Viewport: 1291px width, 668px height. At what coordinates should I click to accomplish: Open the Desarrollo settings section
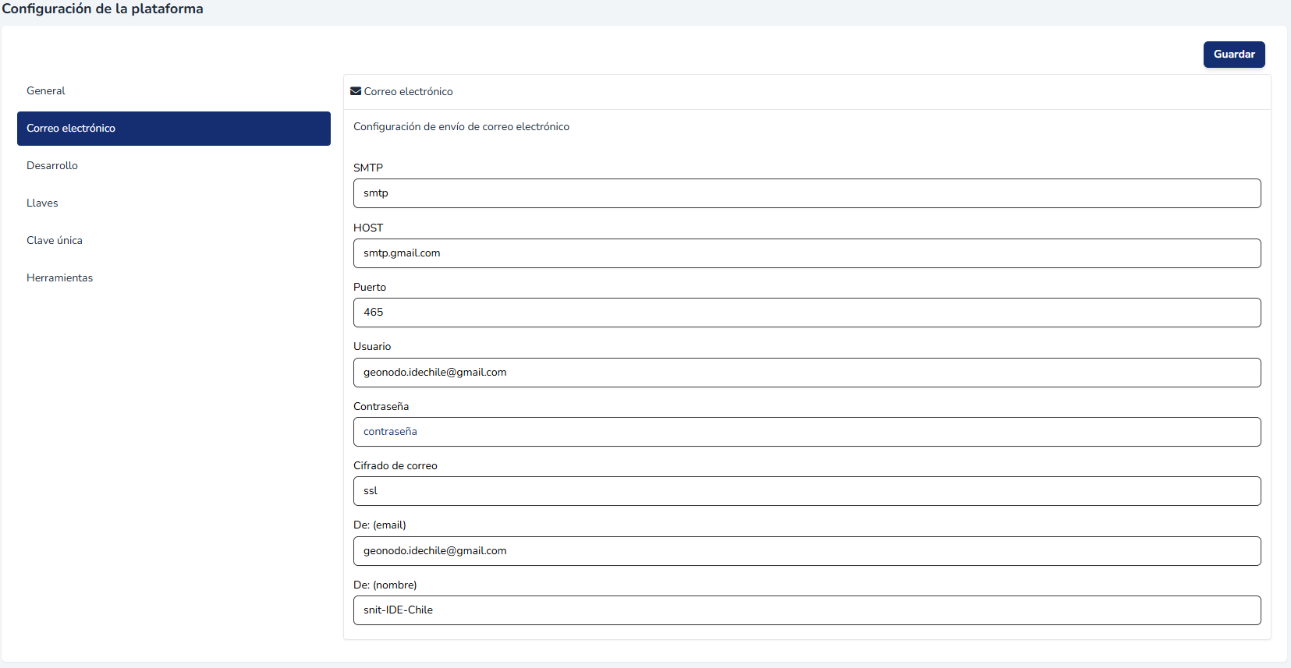tap(174, 166)
